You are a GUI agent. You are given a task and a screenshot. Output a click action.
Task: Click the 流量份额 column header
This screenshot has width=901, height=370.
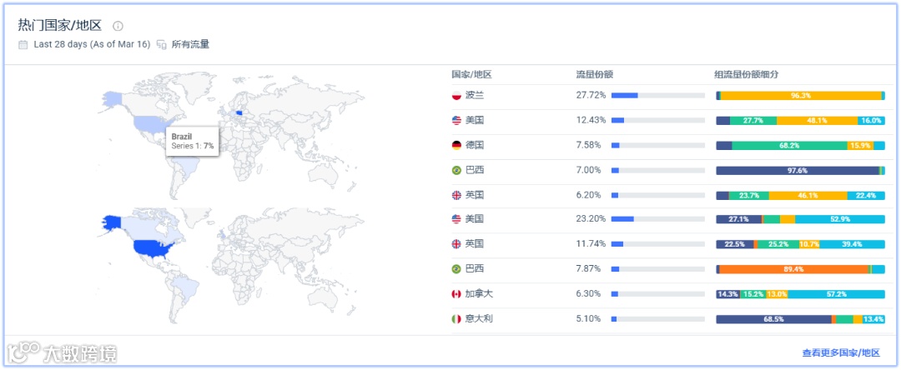pos(595,74)
